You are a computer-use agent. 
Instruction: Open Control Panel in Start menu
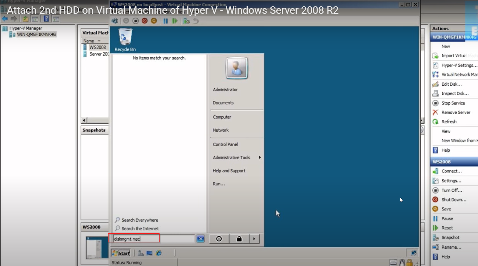(x=225, y=144)
